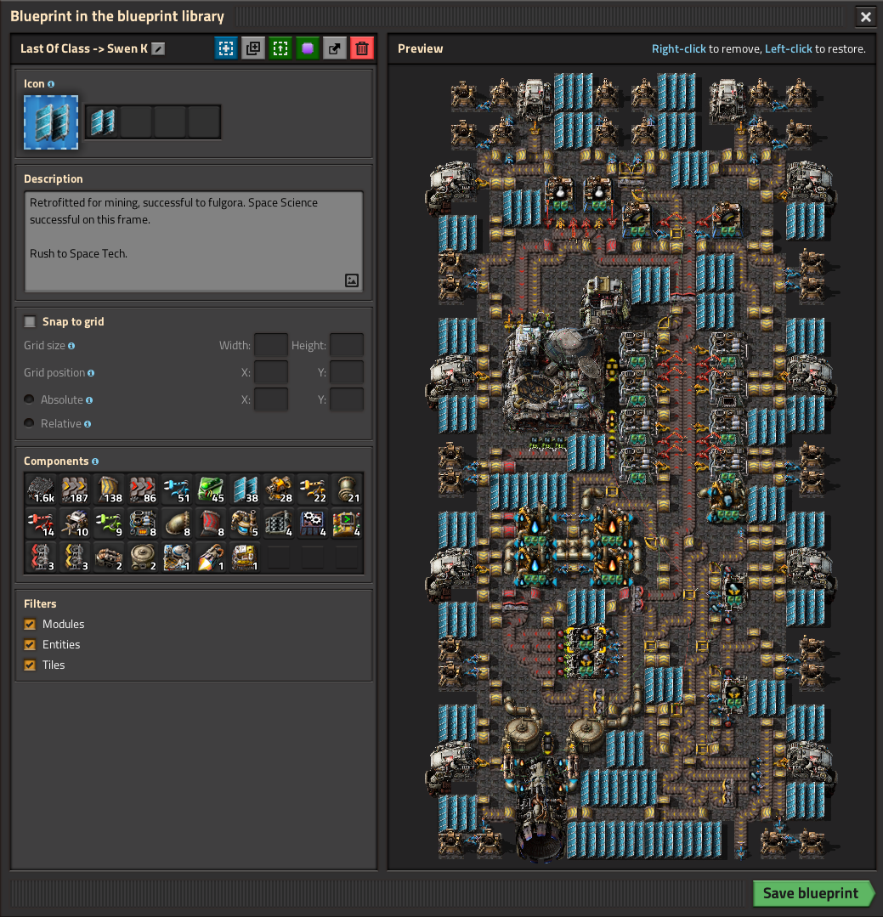Select the Absolute grid position option
The height and width of the screenshot is (917, 883).
(31, 399)
